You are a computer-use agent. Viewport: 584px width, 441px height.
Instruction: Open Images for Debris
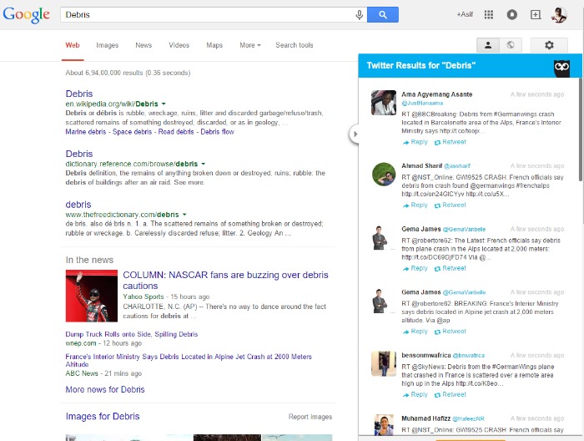103,416
